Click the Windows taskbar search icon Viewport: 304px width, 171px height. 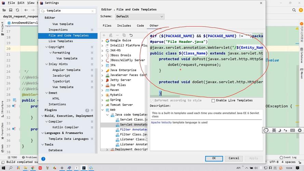(x=11, y=168)
